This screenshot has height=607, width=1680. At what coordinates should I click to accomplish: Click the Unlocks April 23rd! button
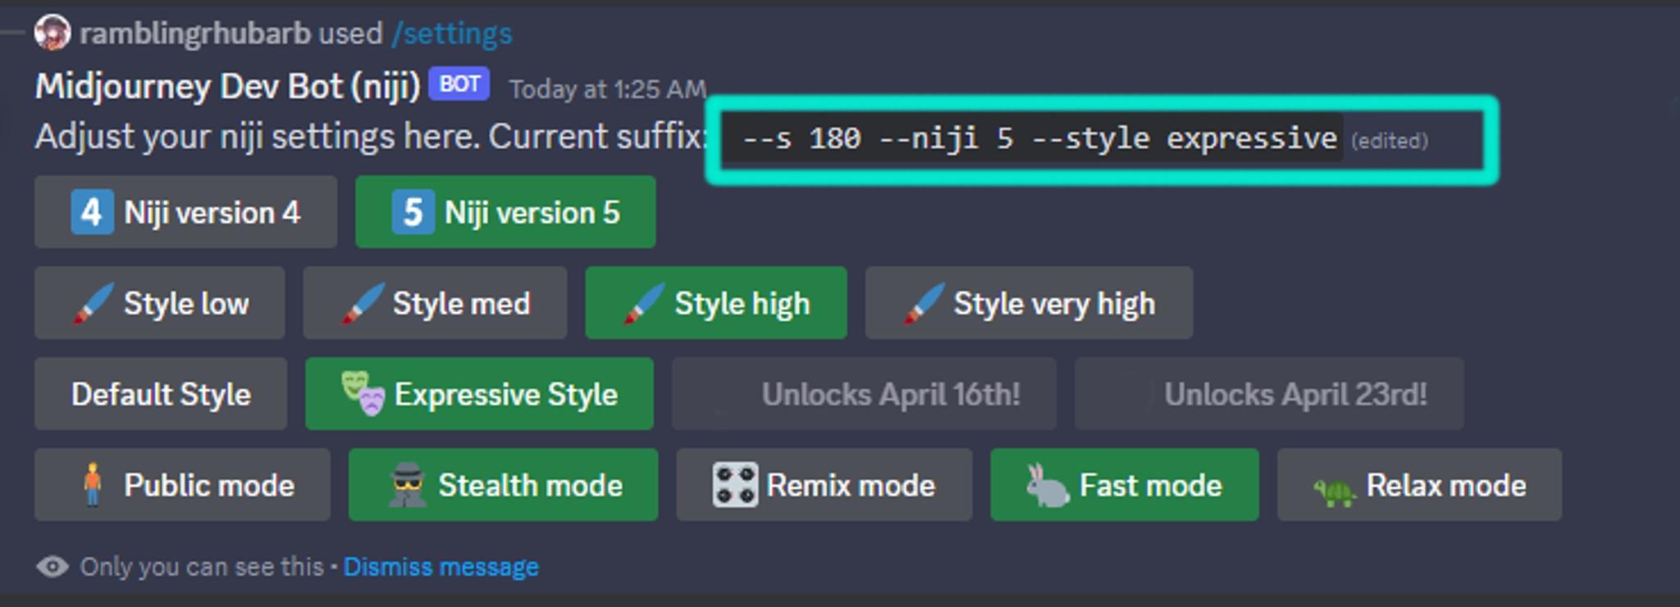point(1269,394)
